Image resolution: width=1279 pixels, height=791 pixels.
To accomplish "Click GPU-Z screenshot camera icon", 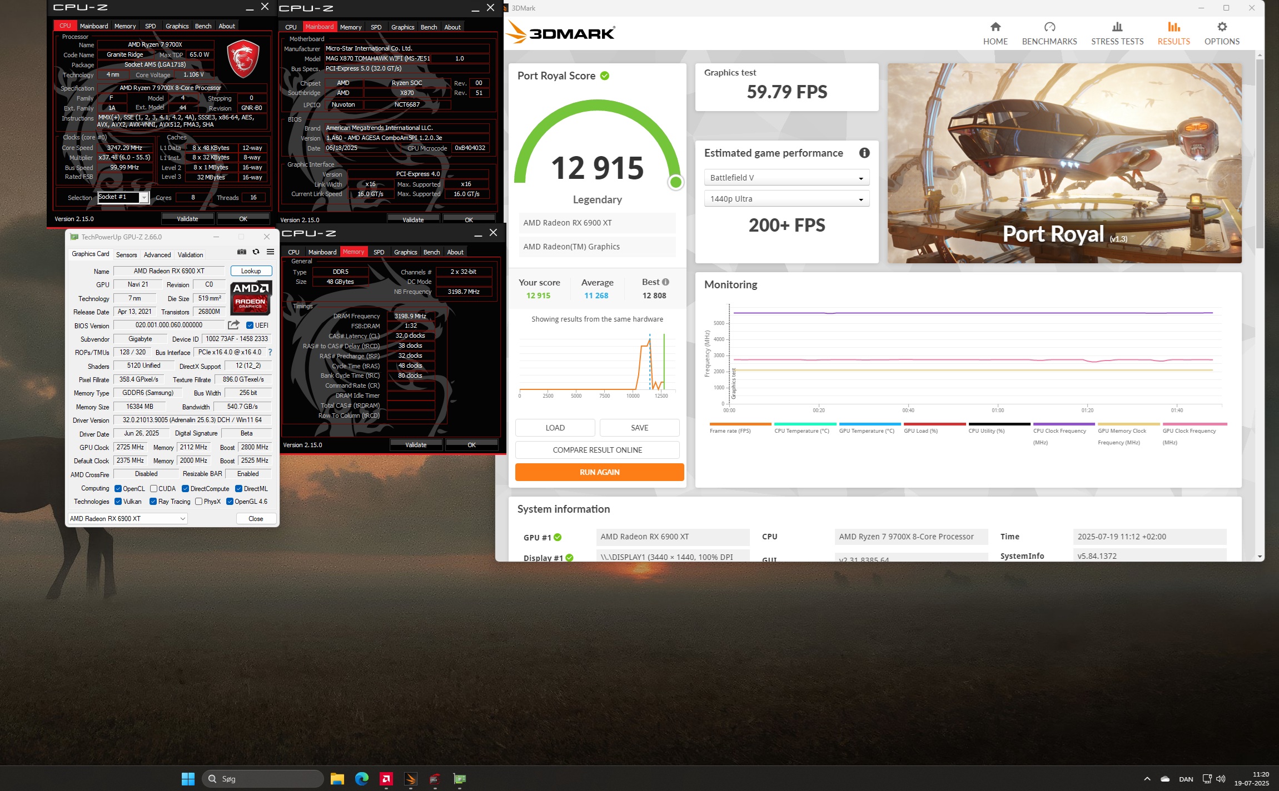I will point(242,252).
